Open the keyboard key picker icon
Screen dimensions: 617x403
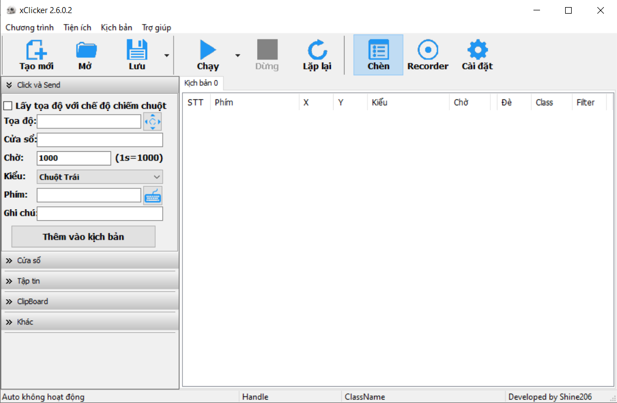pyautogui.click(x=153, y=195)
